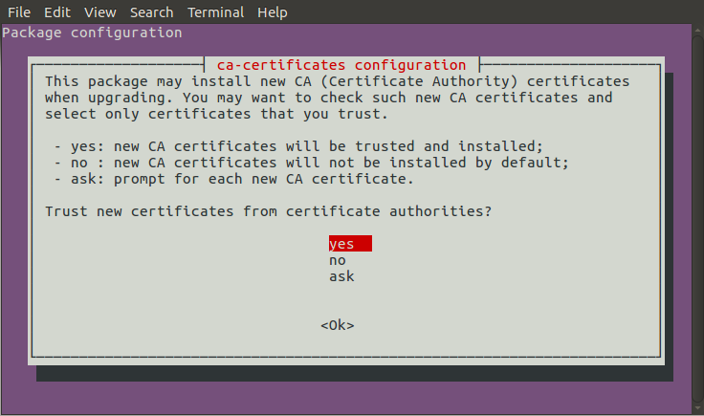This screenshot has width=704, height=416.
Task: Click the terminal vertical scrollbar track
Action: pyautogui.click(x=697, y=220)
